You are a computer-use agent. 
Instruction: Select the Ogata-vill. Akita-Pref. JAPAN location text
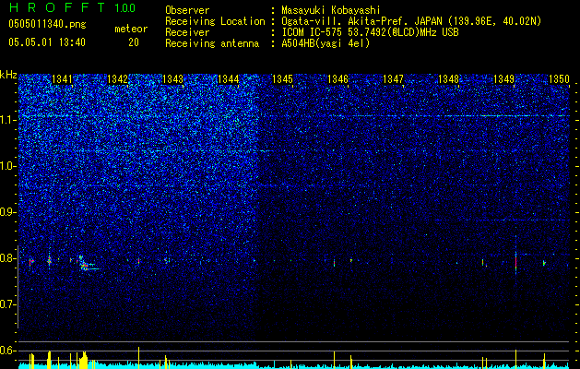[411, 21]
